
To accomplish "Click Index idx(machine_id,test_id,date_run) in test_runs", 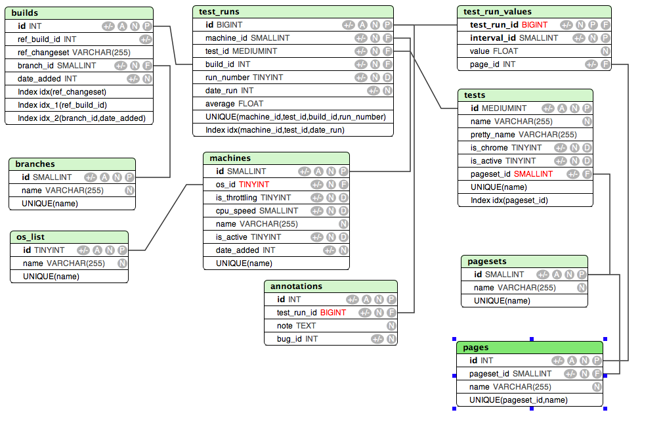I will (293, 130).
